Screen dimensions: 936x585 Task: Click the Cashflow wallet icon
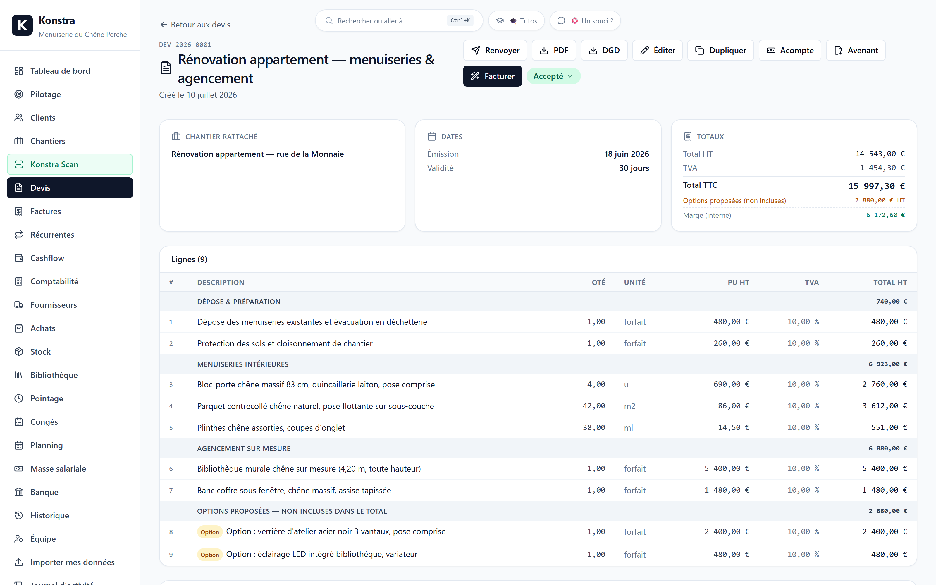(18, 258)
